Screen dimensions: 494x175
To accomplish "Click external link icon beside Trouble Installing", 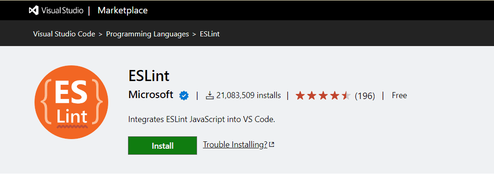I will (272, 145).
